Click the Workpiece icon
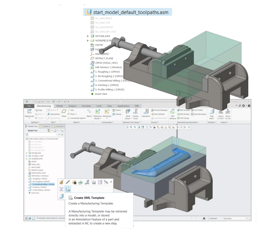Viewport: 259px width, 233px height. tap(107, 111)
